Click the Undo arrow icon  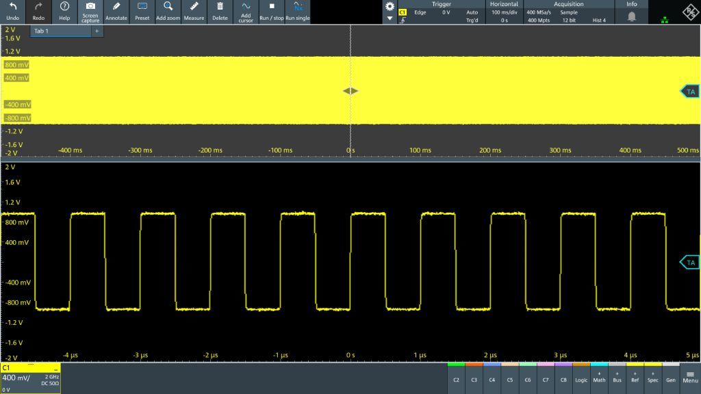pos(13,7)
